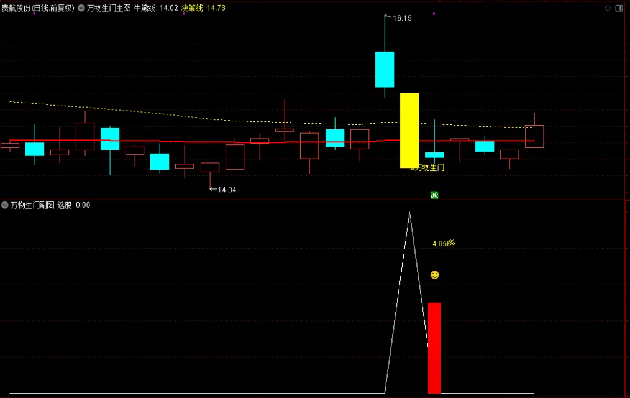Click the tall red bar in the sub-chart
630x398 pixels.
click(434, 348)
